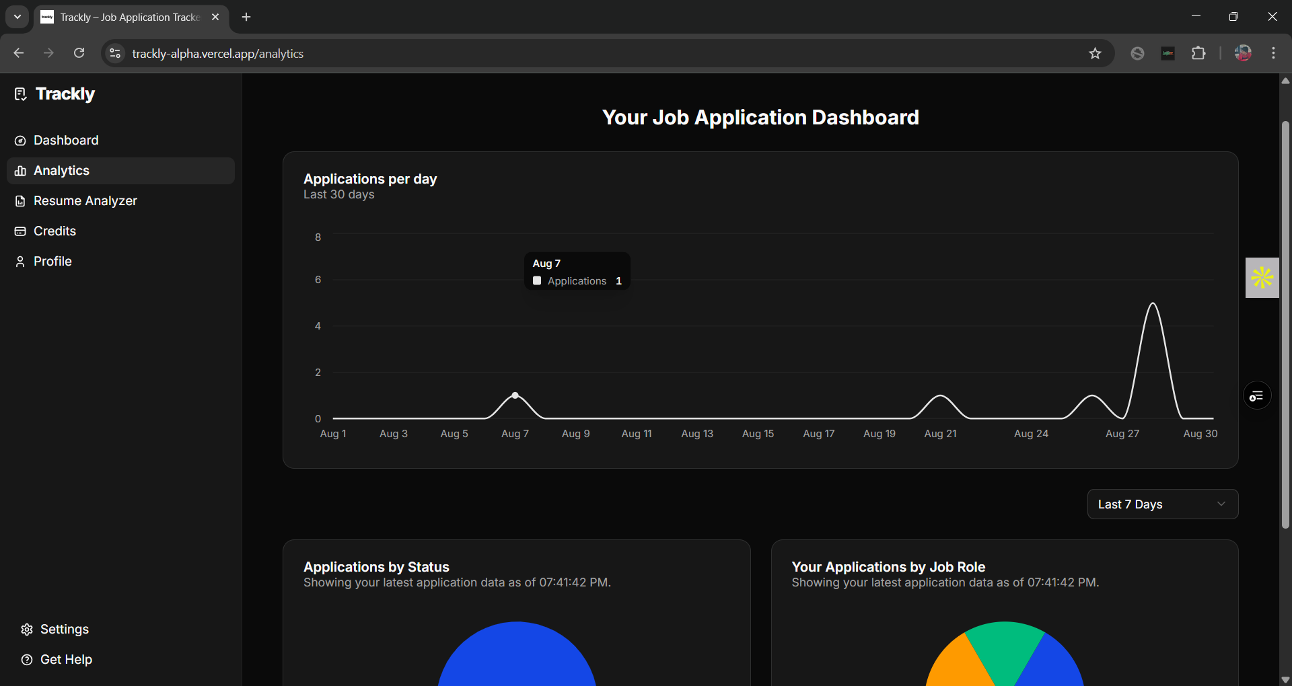
Task: Close the Trackly browser tab
Action: pos(215,17)
